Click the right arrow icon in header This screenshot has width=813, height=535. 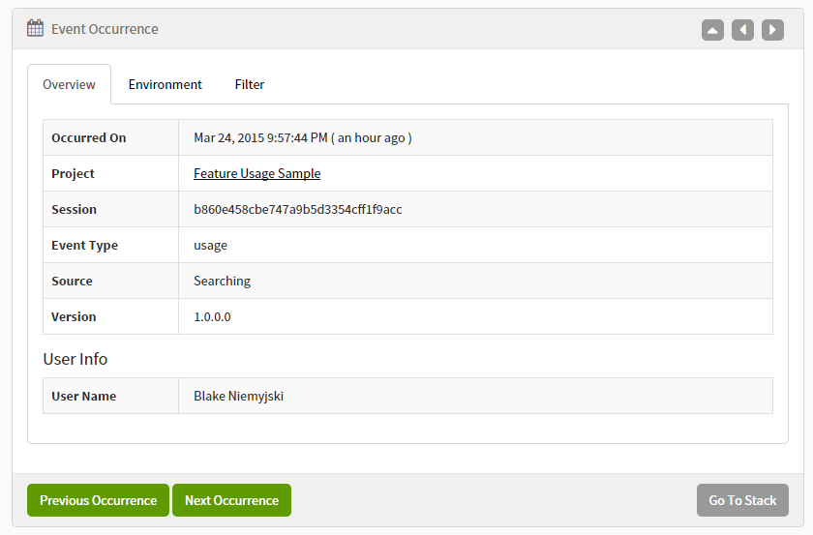pos(772,30)
